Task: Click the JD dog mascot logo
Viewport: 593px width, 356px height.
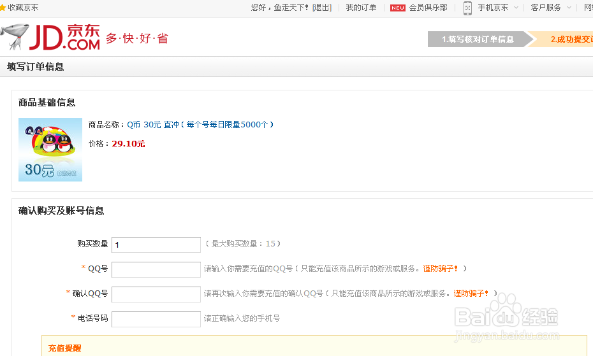Action: [15, 37]
